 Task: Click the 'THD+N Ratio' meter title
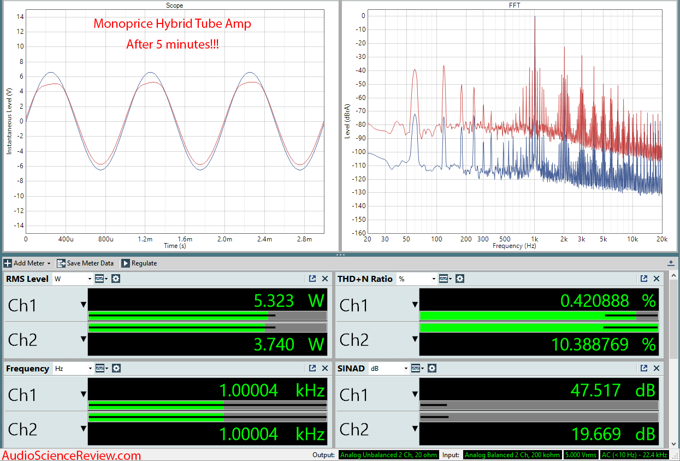(365, 279)
